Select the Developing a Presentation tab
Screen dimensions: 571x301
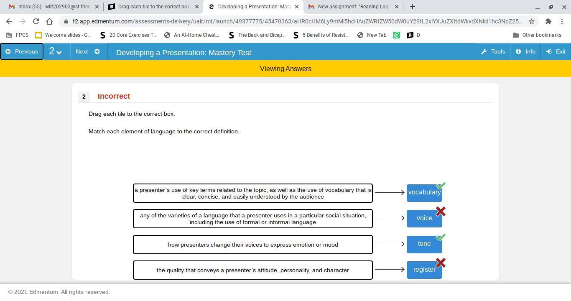[x=253, y=7]
